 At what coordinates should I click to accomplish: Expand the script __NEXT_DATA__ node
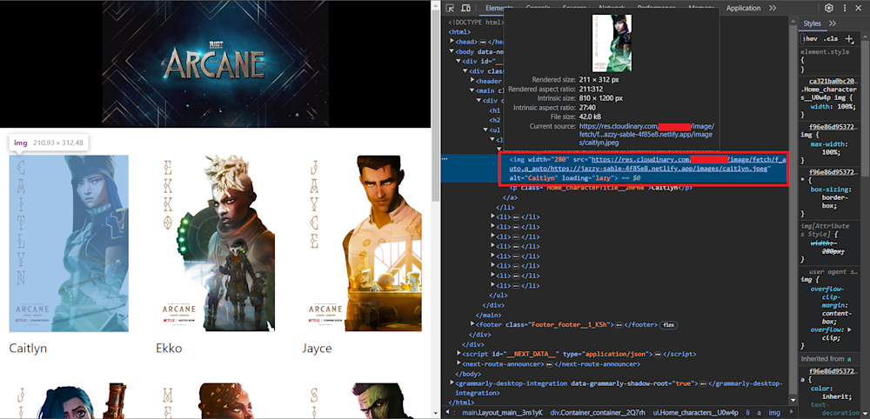460,355
